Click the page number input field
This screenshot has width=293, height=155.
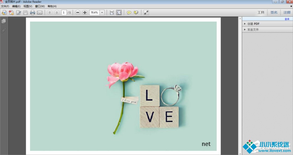[64, 13]
